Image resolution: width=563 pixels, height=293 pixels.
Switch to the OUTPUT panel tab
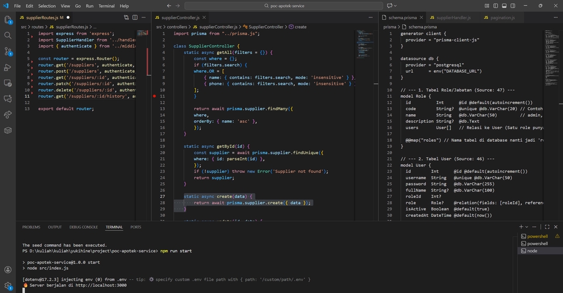click(x=55, y=227)
